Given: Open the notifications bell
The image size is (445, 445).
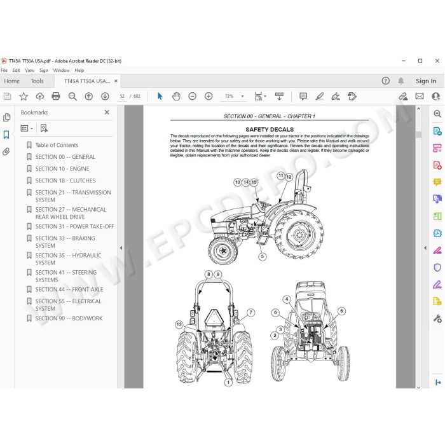Looking at the screenshot, I should point(400,81).
